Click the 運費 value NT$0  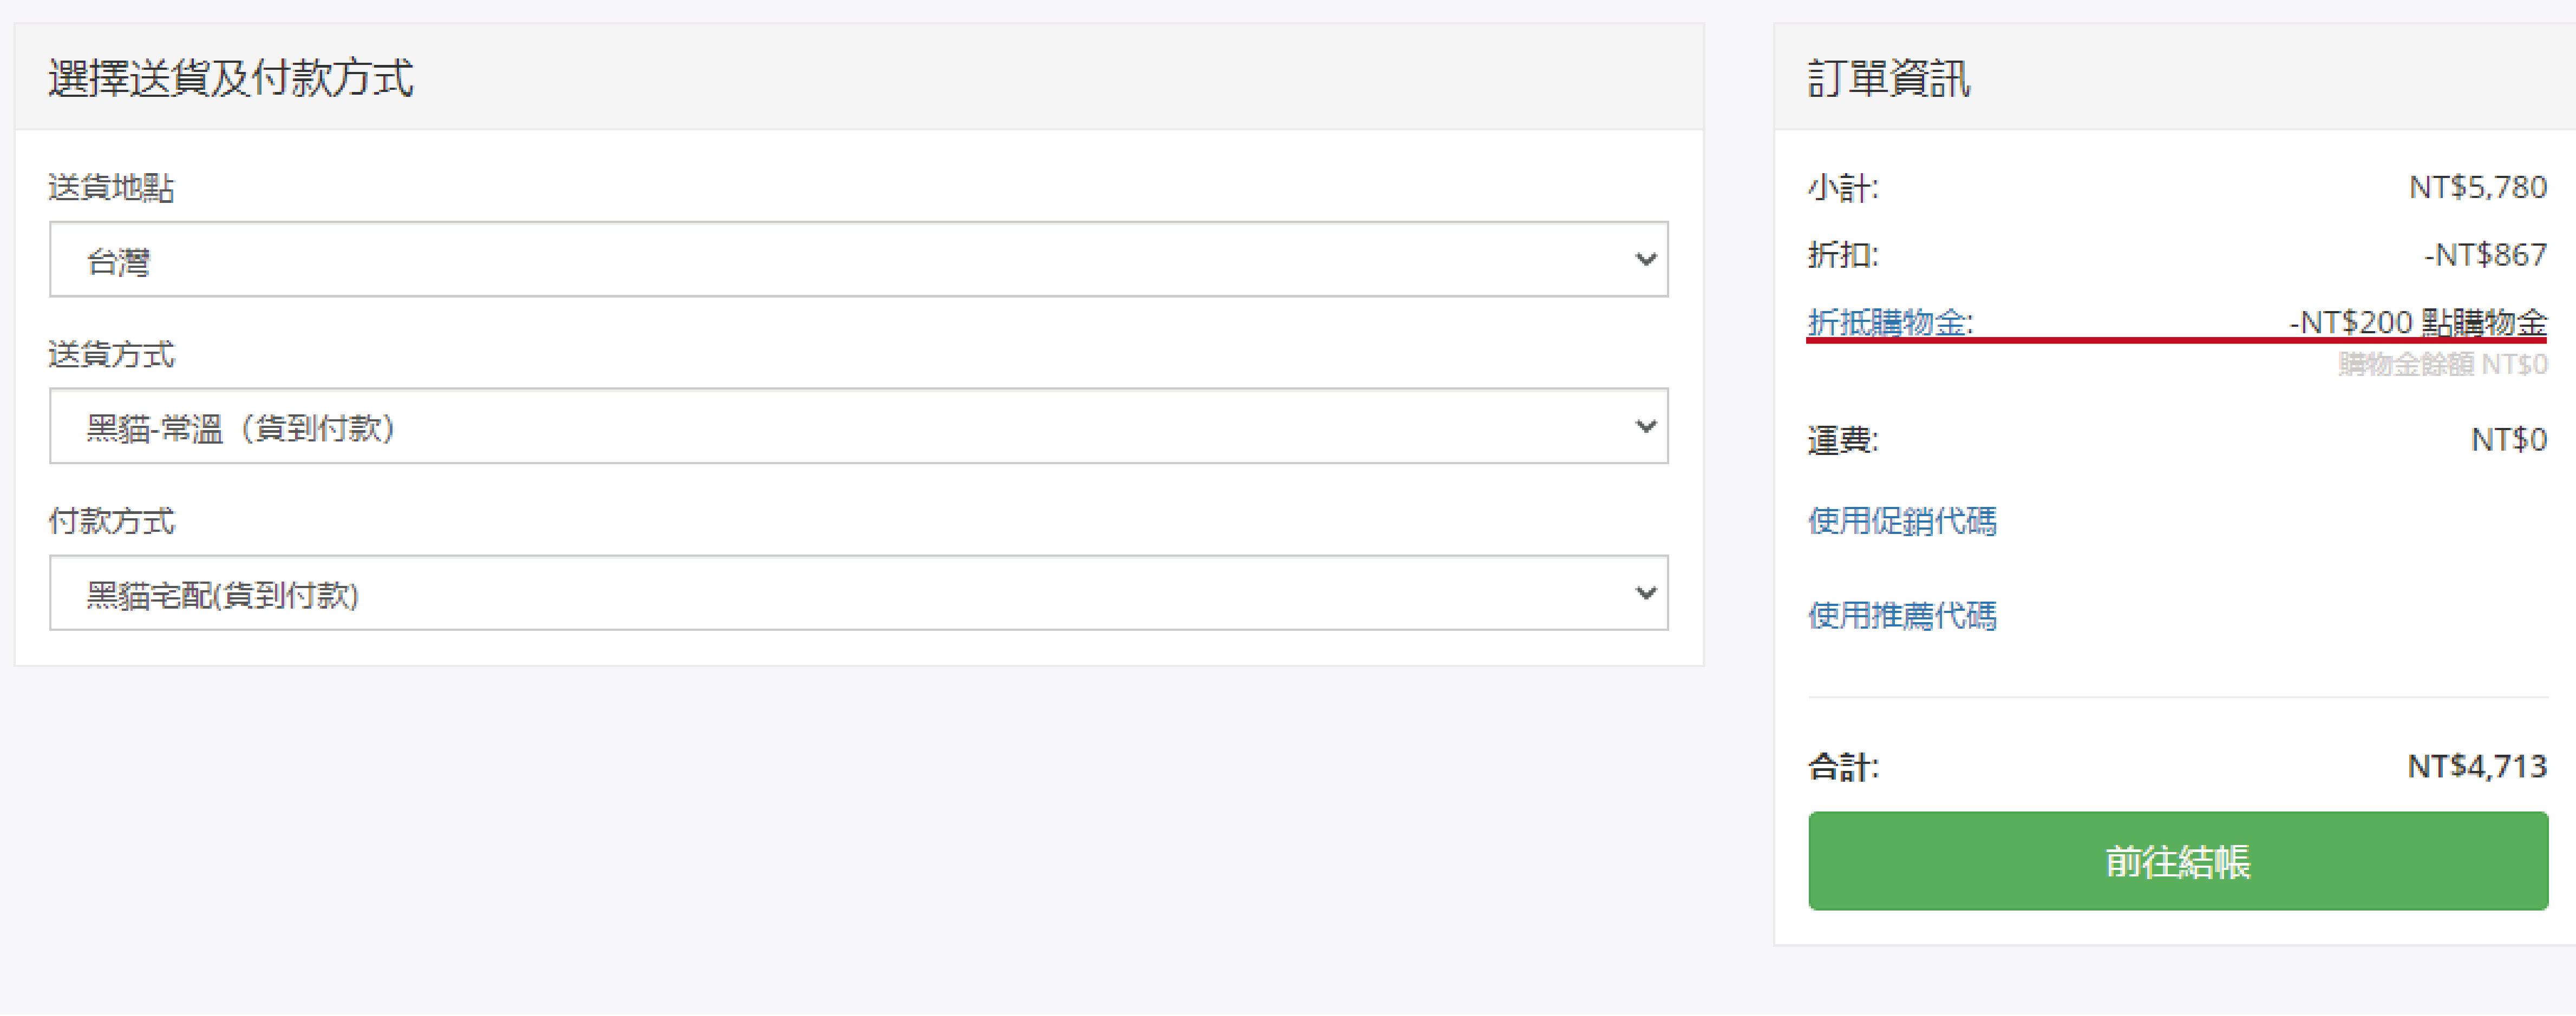(x=2508, y=440)
